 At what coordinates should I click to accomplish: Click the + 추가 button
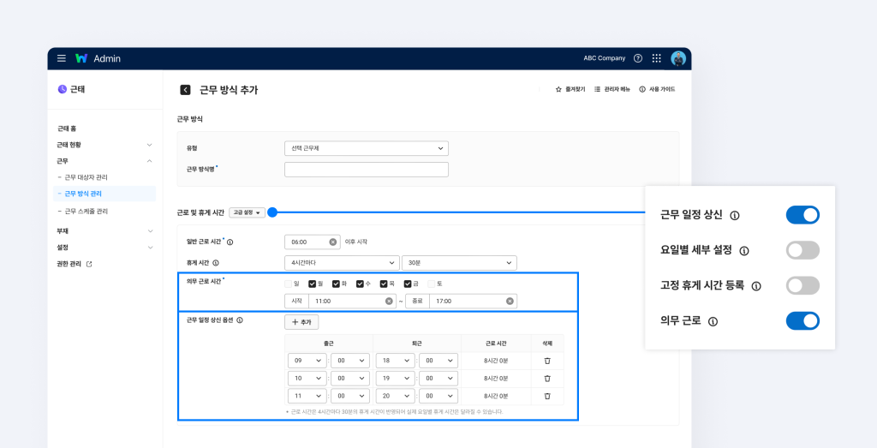pyautogui.click(x=301, y=322)
